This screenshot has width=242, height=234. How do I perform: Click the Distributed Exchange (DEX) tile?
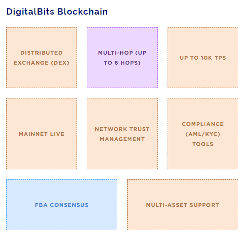pyautogui.click(x=42, y=58)
